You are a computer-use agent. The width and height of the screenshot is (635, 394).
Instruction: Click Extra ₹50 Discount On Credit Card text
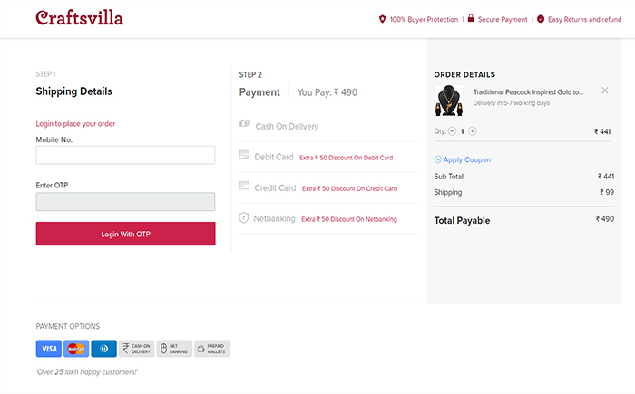349,188
